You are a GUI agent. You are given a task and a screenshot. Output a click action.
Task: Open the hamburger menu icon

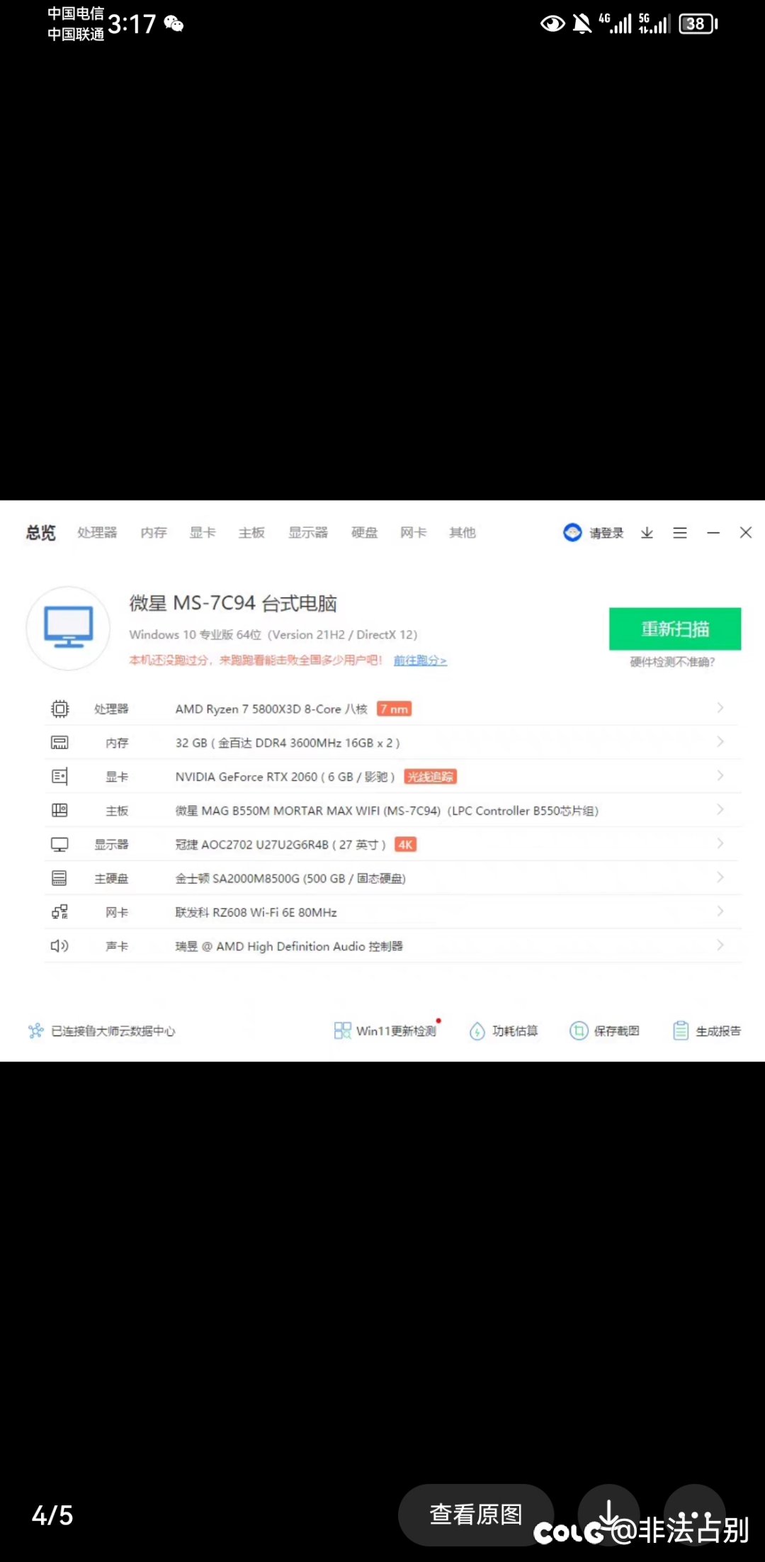(680, 532)
